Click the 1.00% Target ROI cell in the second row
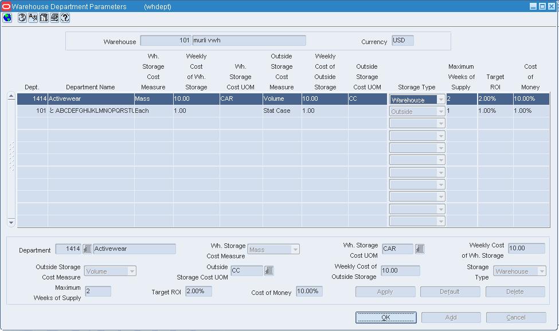This screenshot has width=559, height=331. [x=495, y=111]
